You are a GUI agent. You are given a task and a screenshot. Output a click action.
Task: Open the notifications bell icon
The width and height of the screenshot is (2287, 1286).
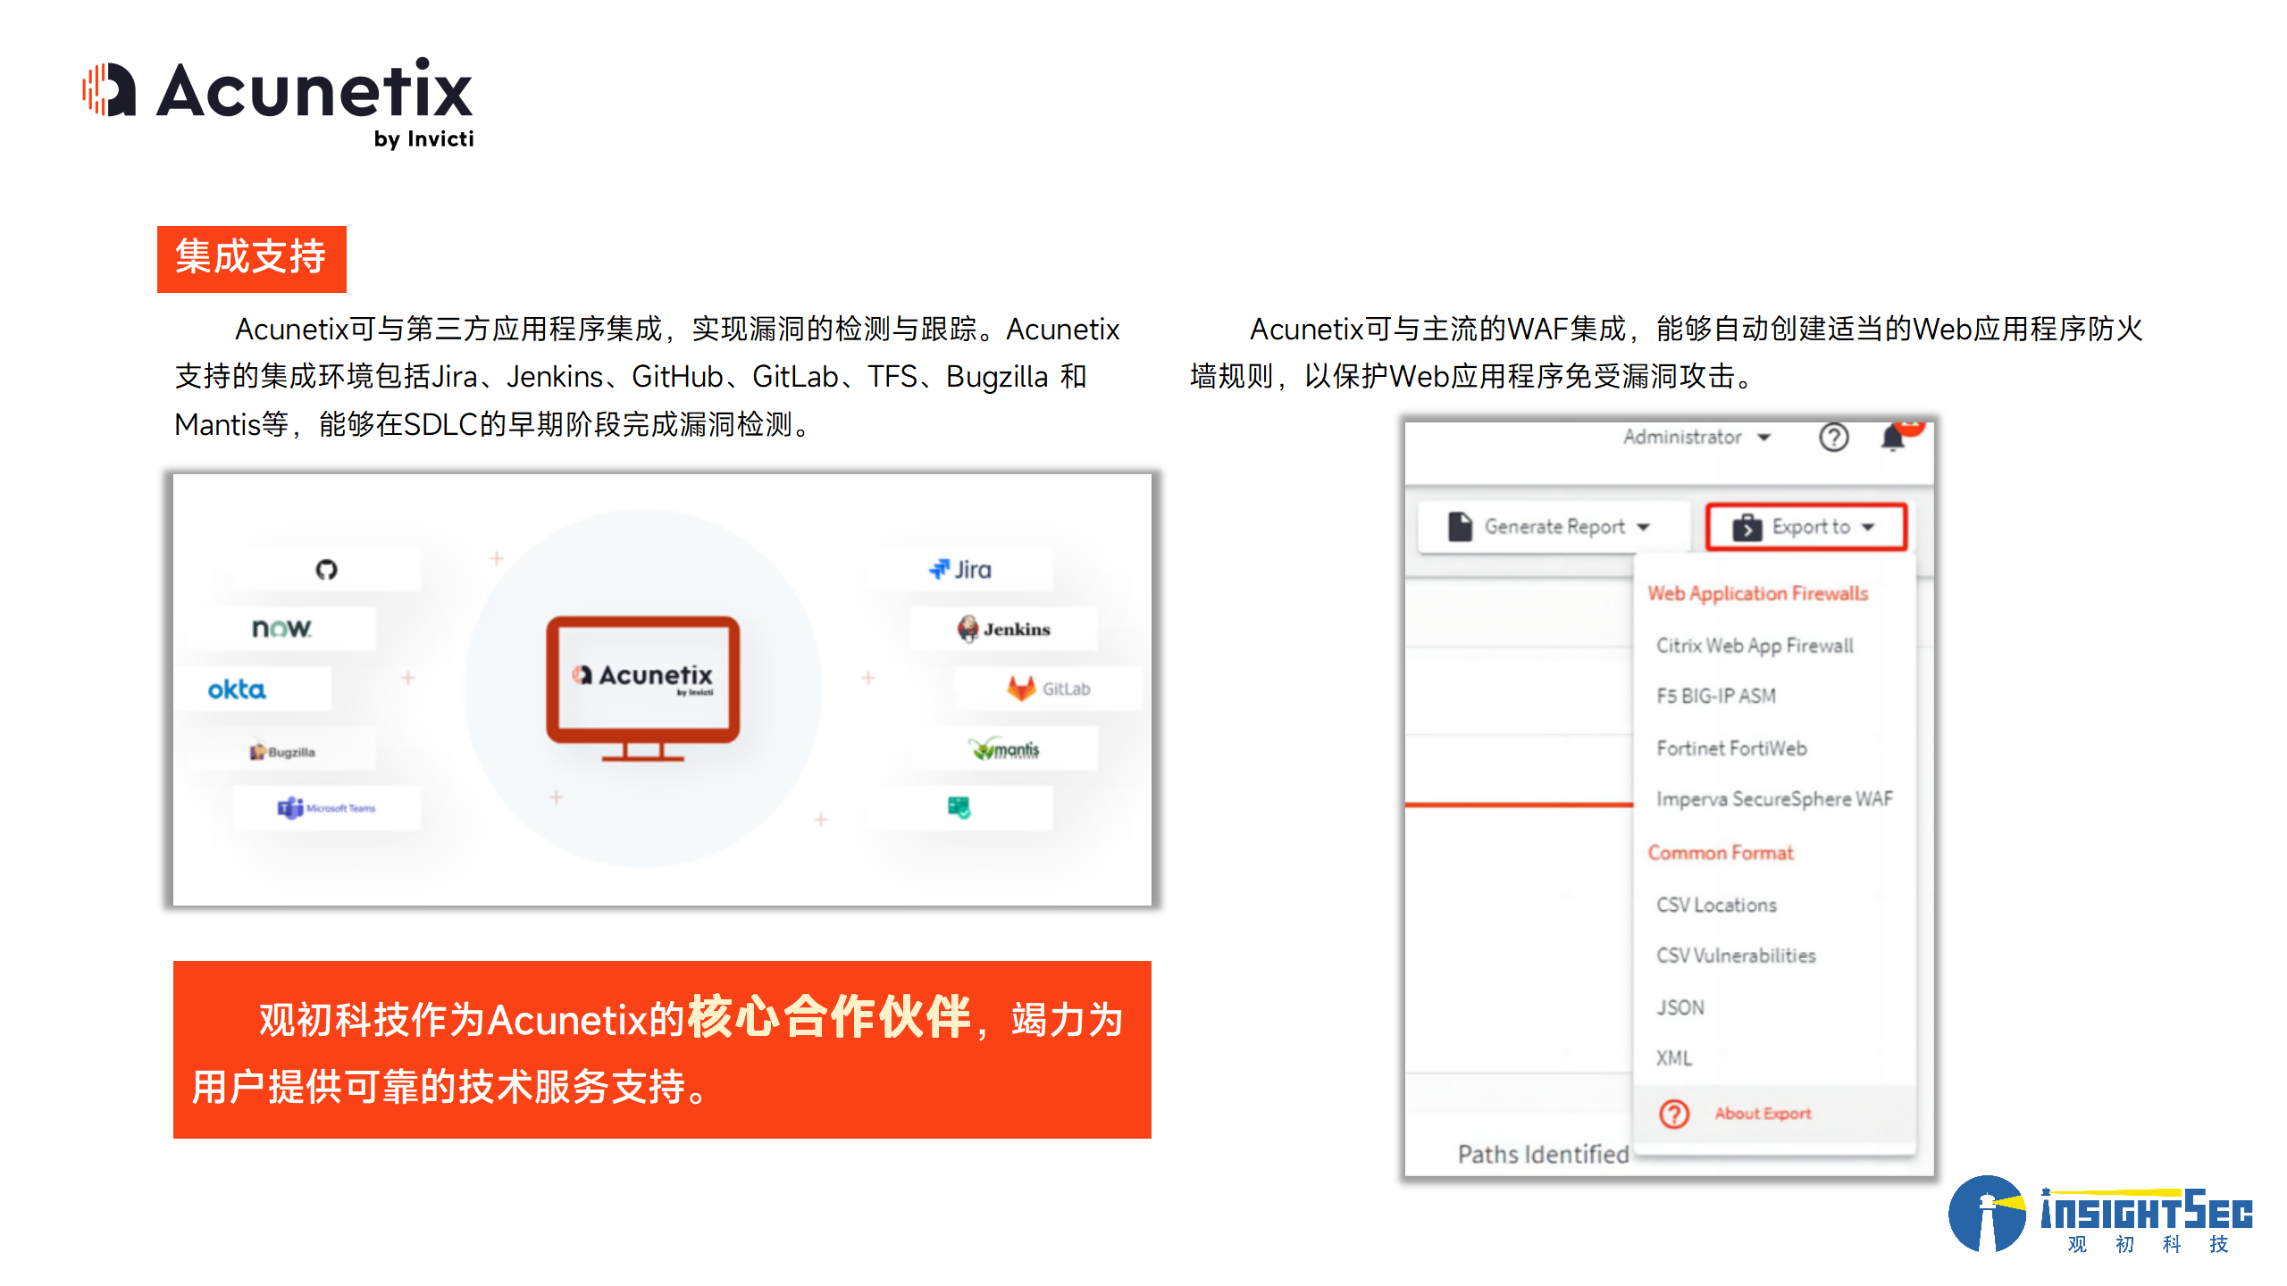pos(1893,438)
